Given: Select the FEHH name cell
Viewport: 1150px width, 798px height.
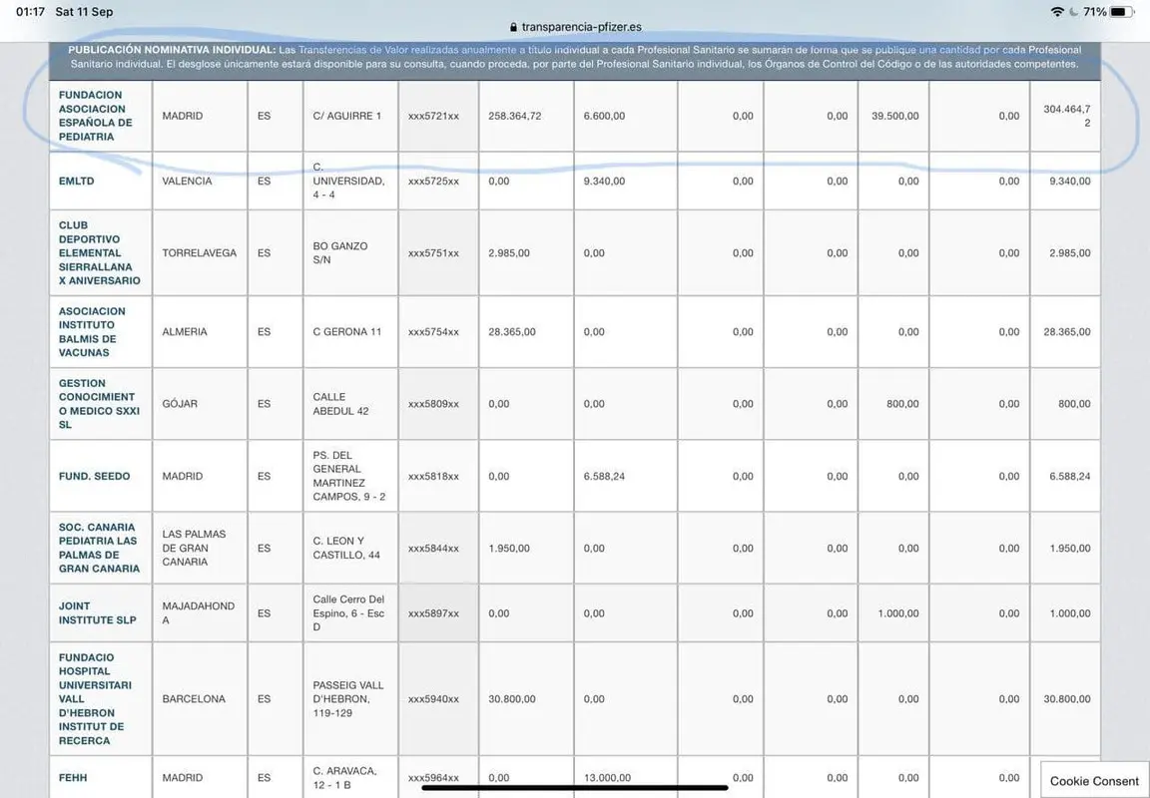Looking at the screenshot, I should click(x=101, y=777).
